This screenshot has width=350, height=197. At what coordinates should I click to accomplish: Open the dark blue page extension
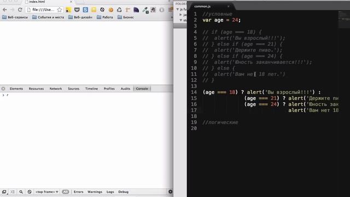coord(136,10)
